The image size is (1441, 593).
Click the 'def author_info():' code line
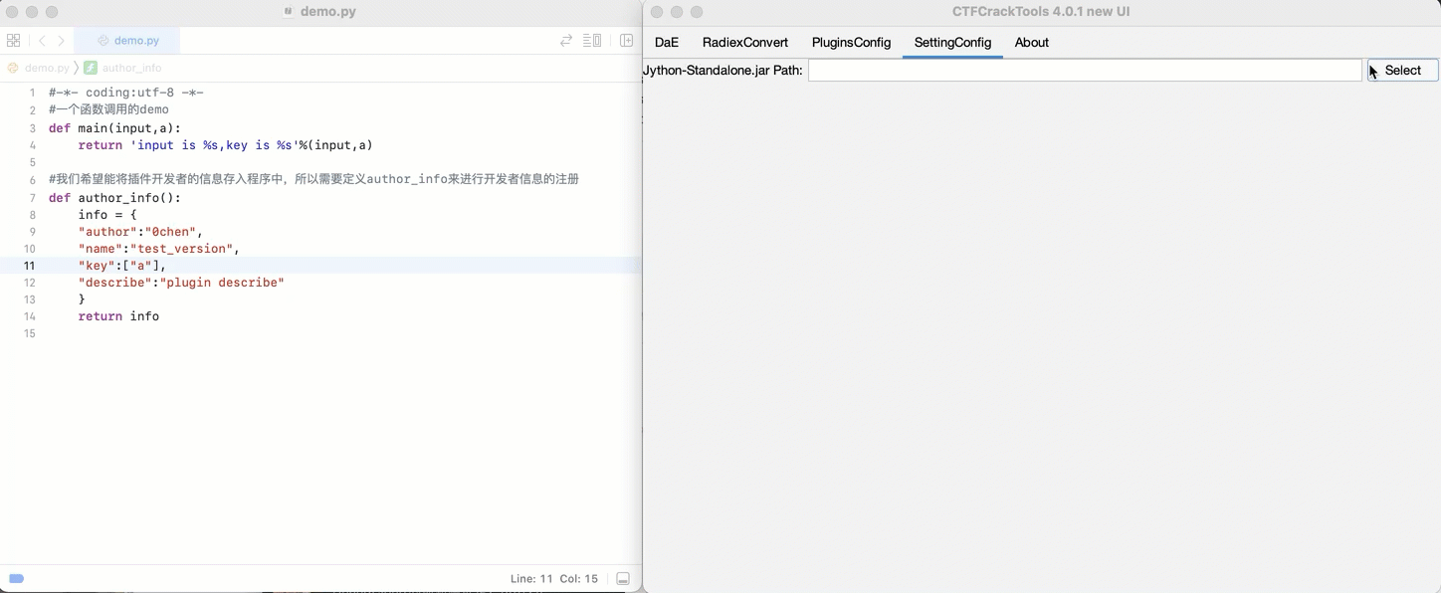114,197
